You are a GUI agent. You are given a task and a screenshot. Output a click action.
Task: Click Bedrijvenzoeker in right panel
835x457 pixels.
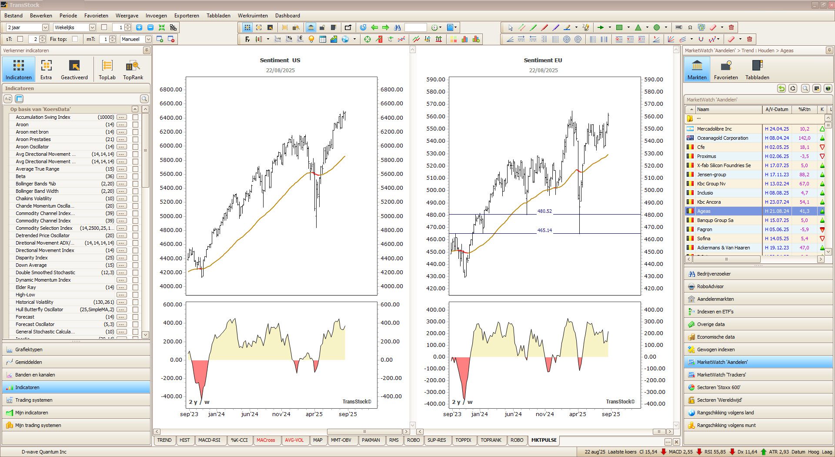pos(714,274)
